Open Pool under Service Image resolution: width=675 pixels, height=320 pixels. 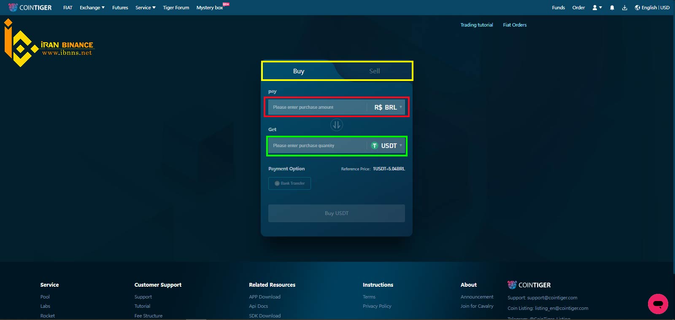click(x=45, y=297)
